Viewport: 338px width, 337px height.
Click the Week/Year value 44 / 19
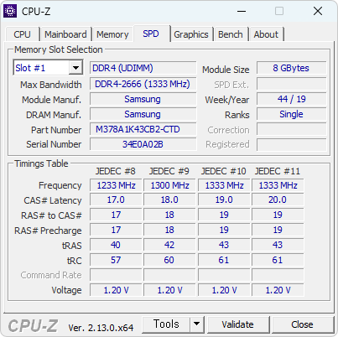click(291, 99)
